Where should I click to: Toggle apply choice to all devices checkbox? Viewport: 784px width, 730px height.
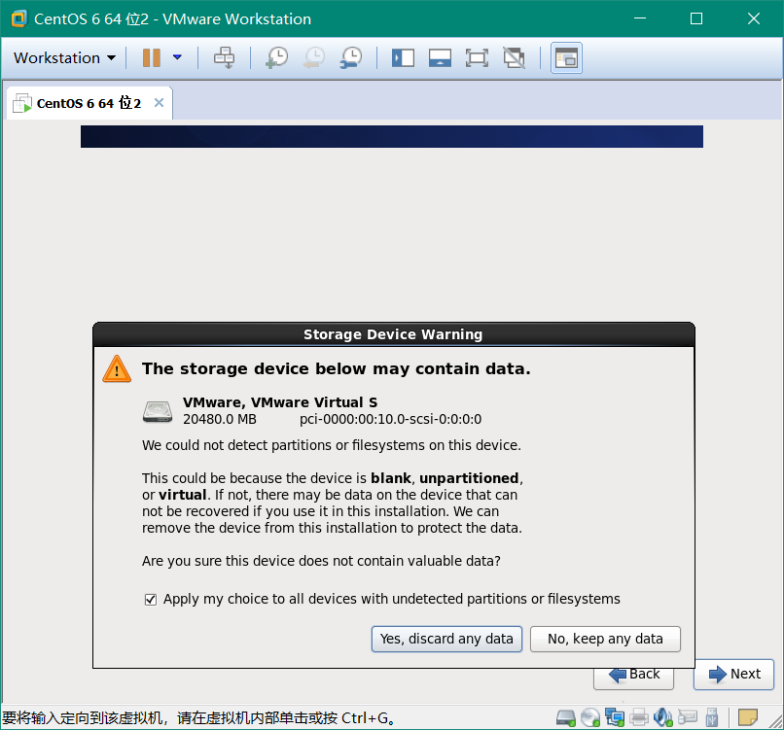[x=151, y=599]
